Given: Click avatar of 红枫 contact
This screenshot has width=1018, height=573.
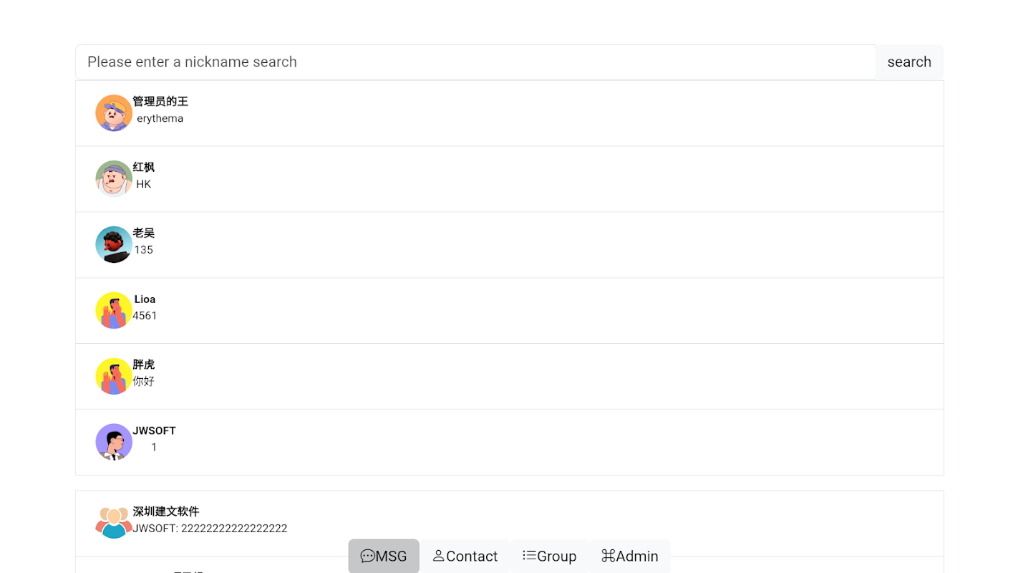Looking at the screenshot, I should [x=114, y=178].
